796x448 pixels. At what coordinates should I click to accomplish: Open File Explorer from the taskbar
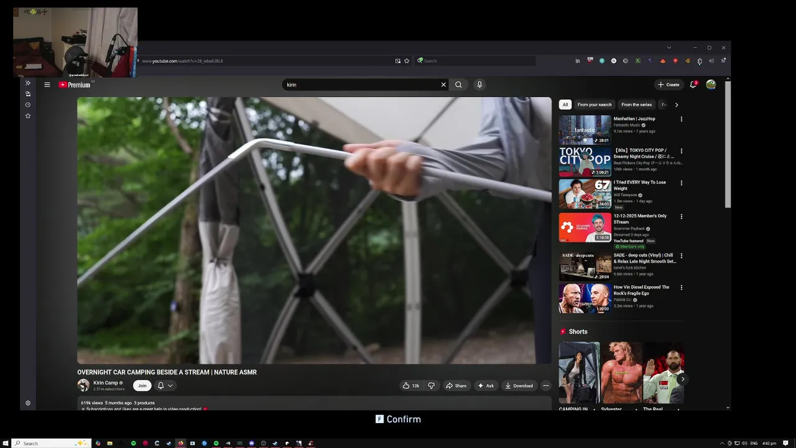point(109,443)
